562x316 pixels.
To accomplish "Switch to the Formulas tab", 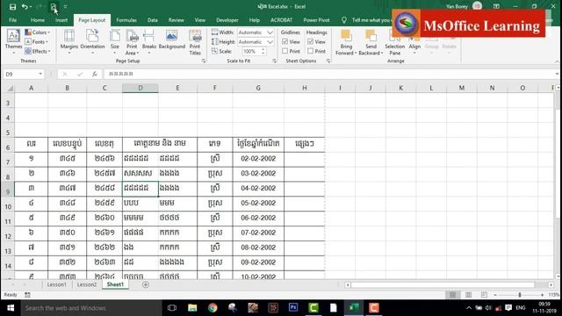I will point(126,20).
